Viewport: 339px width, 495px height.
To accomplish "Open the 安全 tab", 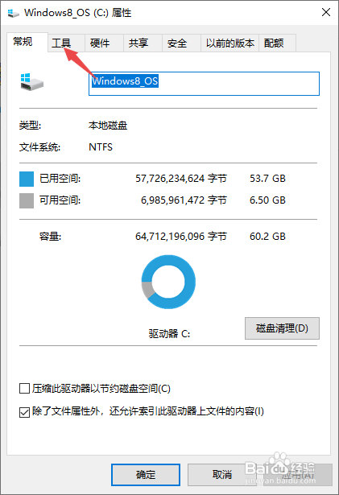I will (181, 43).
